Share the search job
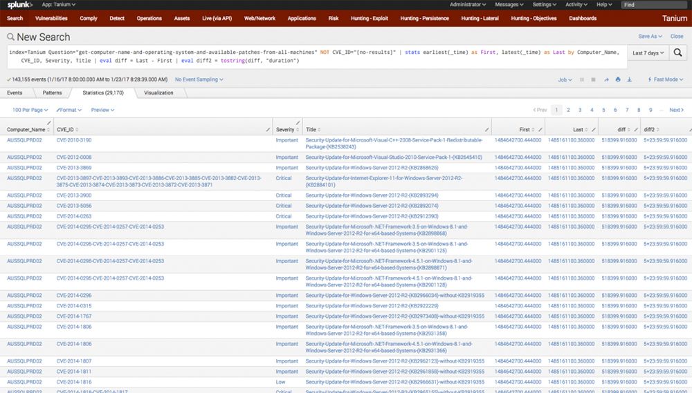The image size is (692, 393). coord(606,79)
